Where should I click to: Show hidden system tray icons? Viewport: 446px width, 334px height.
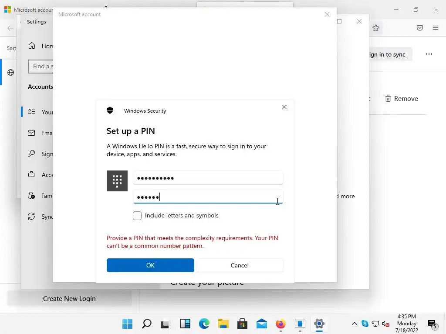354,324
